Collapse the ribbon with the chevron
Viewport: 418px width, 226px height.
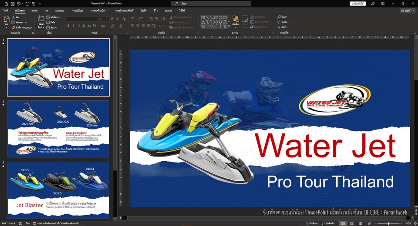point(415,33)
